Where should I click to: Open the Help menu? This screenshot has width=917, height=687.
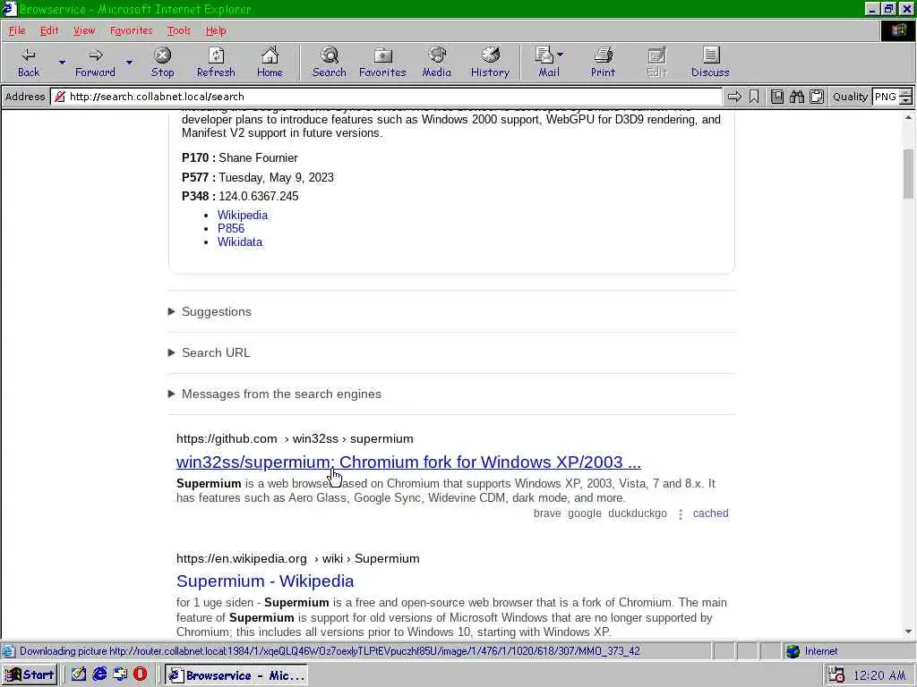[x=215, y=30]
